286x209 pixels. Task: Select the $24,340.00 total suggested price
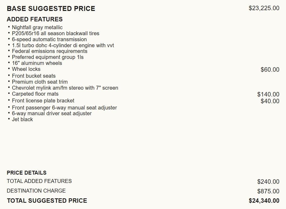(264, 201)
